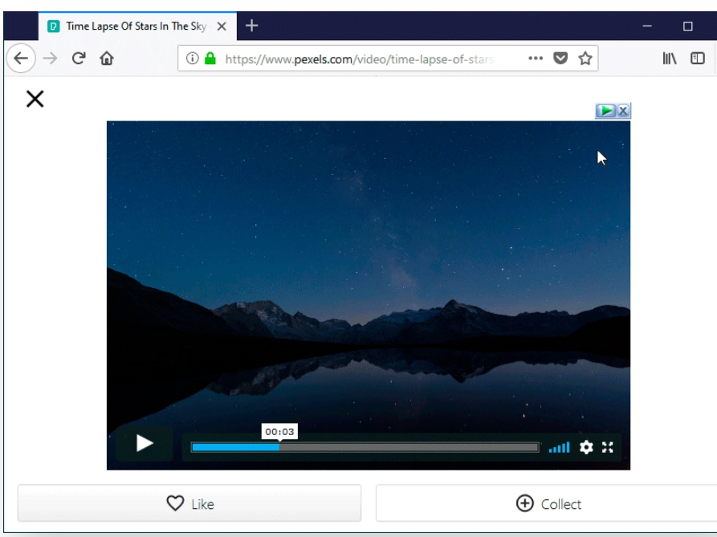This screenshot has width=717, height=537.
Task: Open a new tab with the plus
Action: click(251, 26)
